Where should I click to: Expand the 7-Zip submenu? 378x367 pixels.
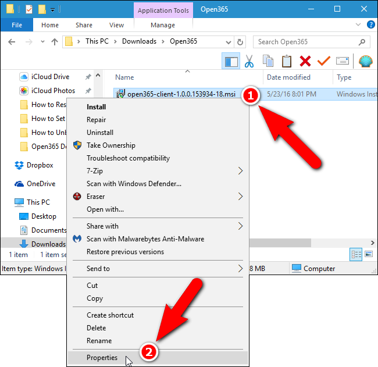[240, 171]
